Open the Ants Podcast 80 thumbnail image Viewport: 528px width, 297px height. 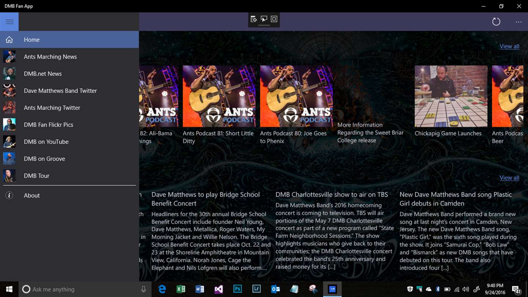297,96
